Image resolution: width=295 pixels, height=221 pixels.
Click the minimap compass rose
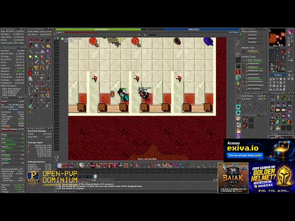point(290,31)
